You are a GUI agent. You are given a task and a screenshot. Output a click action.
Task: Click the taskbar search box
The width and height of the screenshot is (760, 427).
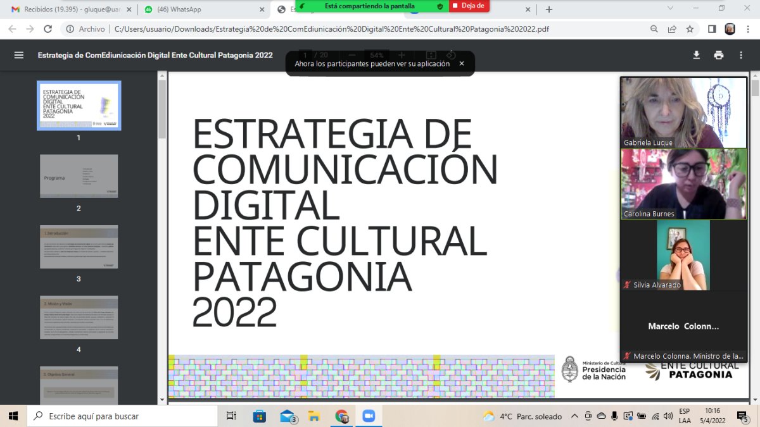(122, 416)
